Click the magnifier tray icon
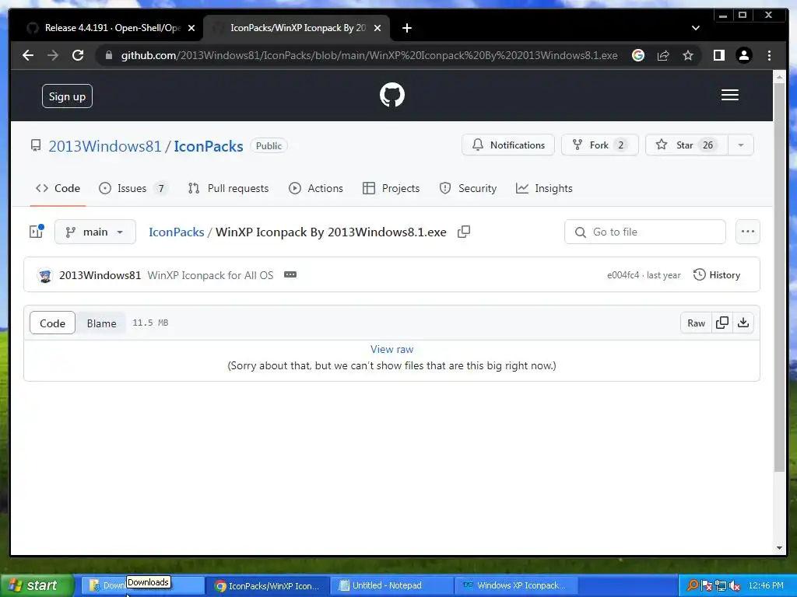This screenshot has height=597, width=797. [x=692, y=585]
